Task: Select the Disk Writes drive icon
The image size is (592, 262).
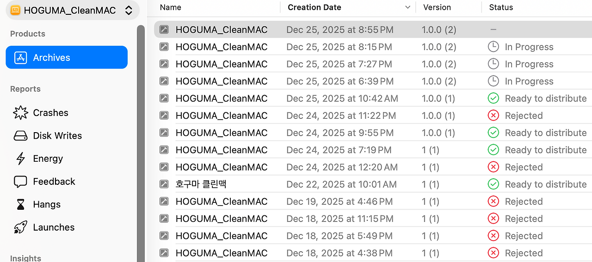Action: click(21, 136)
